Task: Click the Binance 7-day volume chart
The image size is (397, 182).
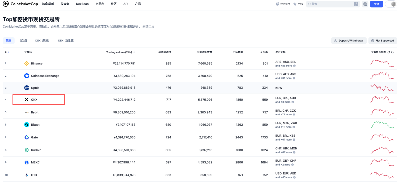Action: (382, 63)
